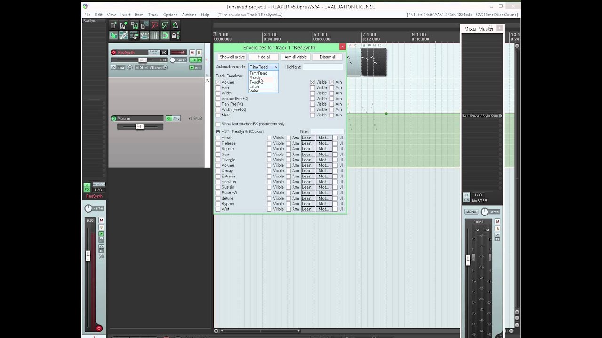Open FX chain on ReaSynth track panel
Image resolution: width=602 pixels, height=338 pixels.
pyautogui.click(x=193, y=60)
